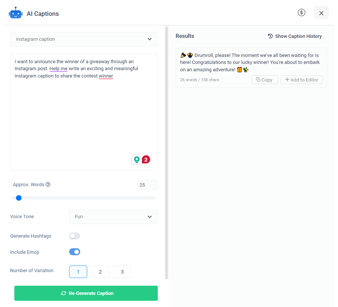Image resolution: width=338 pixels, height=307 pixels.
Task: Enable the Generate Hashtags toggle
Action: click(75, 236)
